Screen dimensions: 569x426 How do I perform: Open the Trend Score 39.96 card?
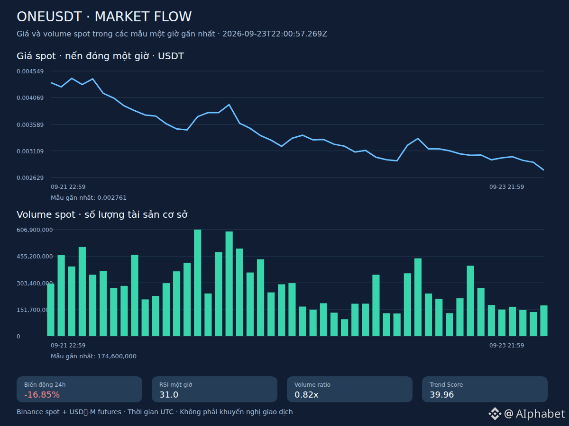(485, 390)
